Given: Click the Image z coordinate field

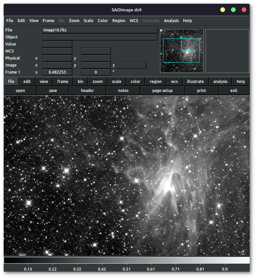Looking at the screenshot, I should tap(131, 65).
